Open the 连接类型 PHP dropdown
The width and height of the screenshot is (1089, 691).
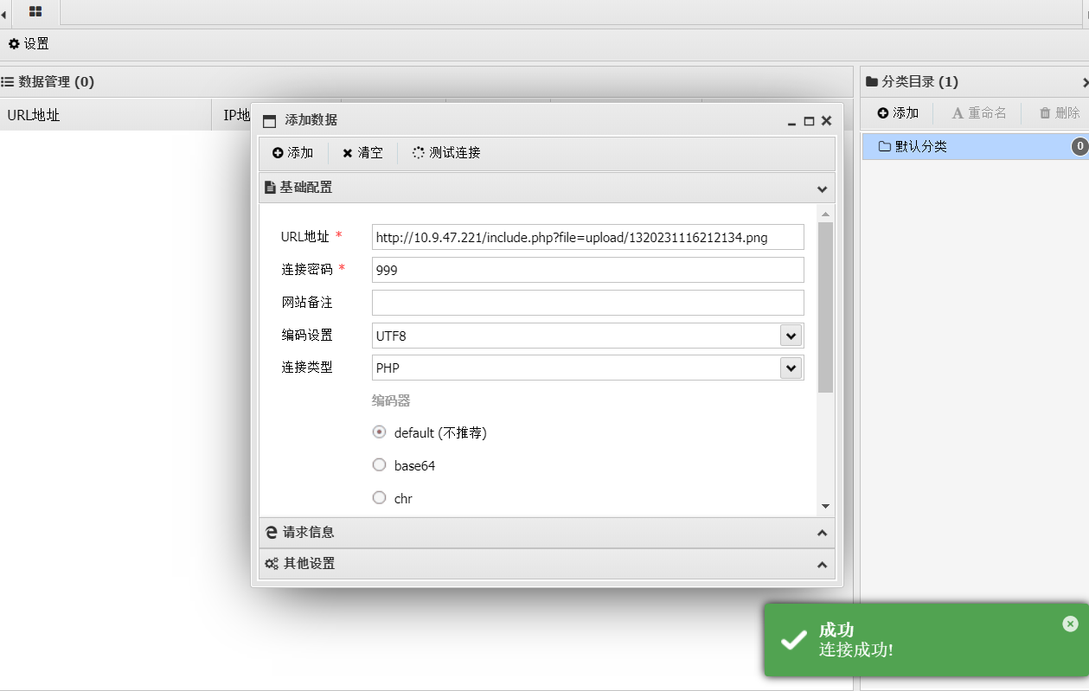pos(791,368)
